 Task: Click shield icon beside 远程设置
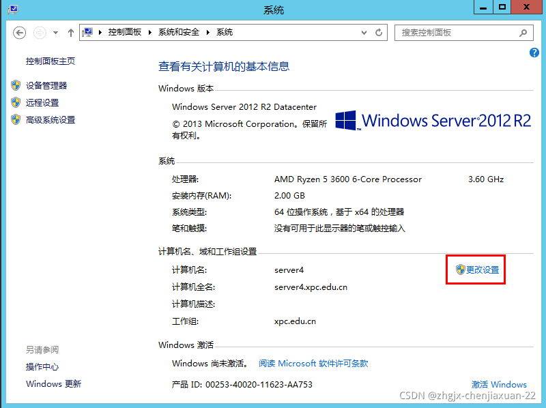(16, 102)
